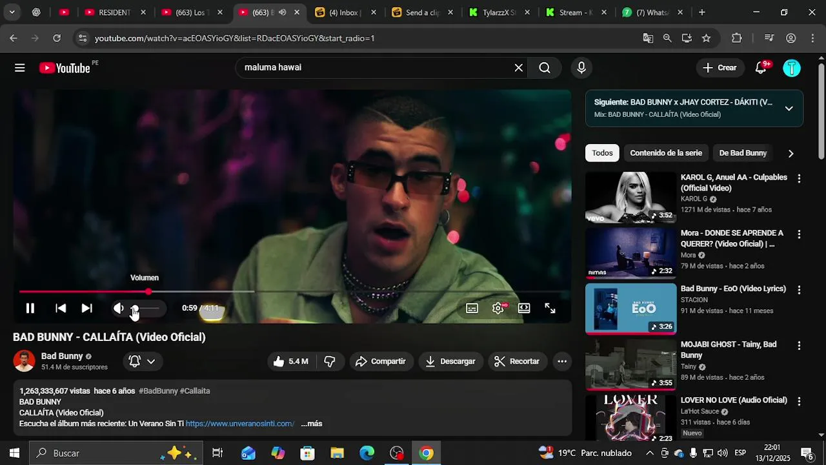Pause the video with the pause button
826x465 pixels.
(x=30, y=309)
